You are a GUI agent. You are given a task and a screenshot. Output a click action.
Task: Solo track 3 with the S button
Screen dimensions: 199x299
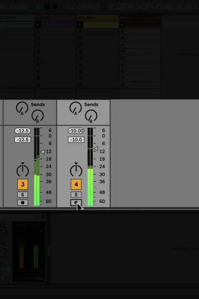(23, 194)
